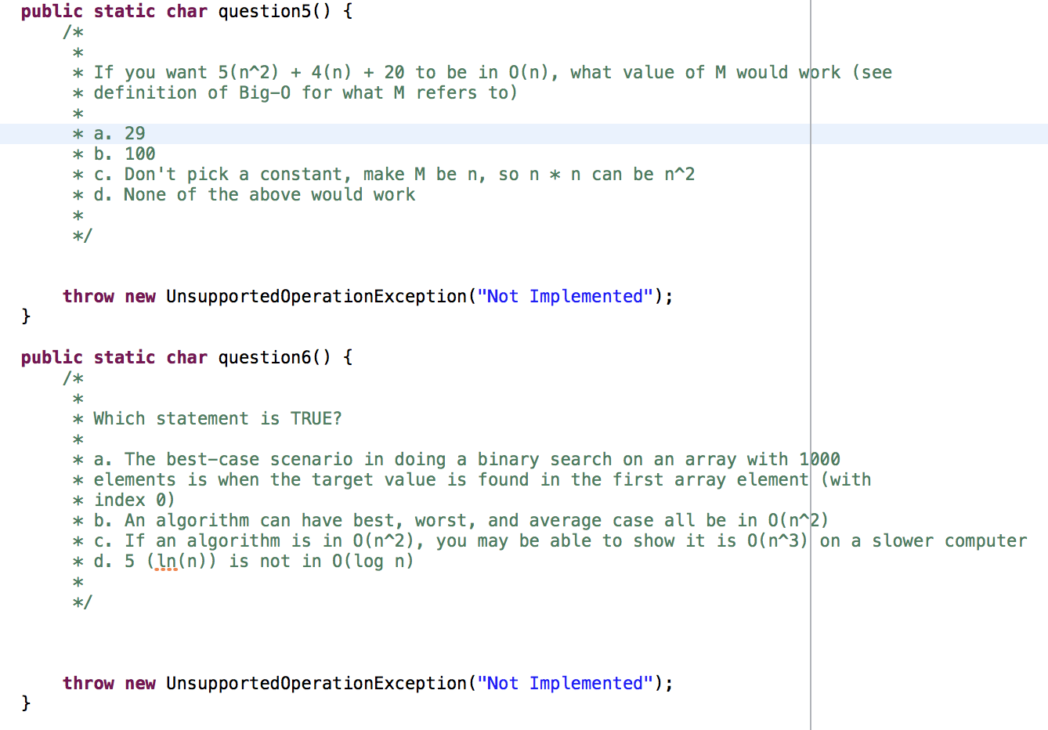Click the "Not Implemented" string in question6
Image resolution: width=1048 pixels, height=730 pixels.
[x=566, y=683]
